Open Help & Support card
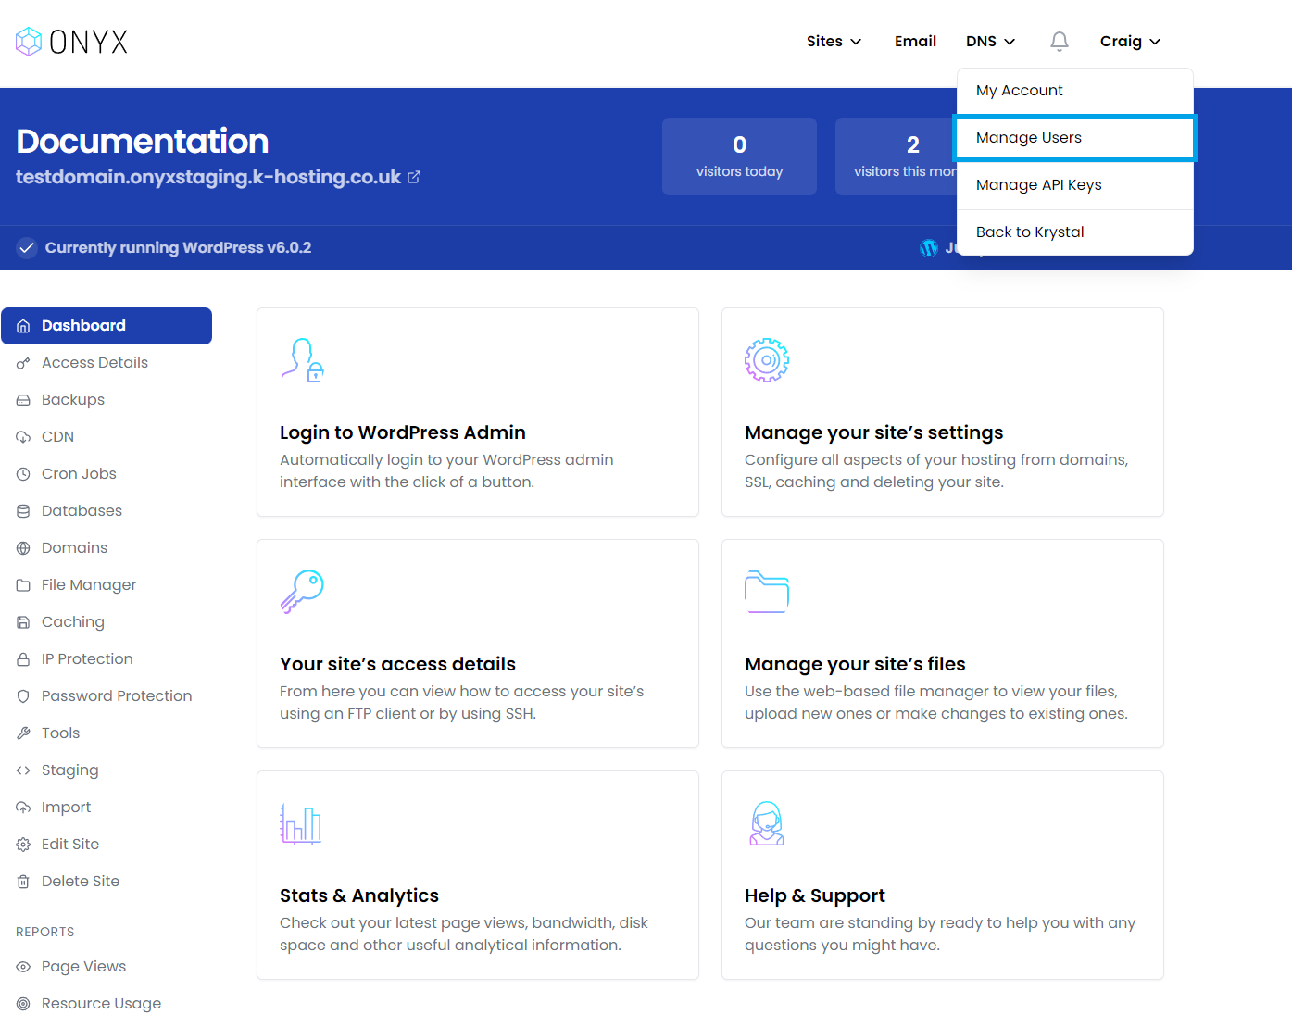Screen dimensions: 1292x1027 tap(943, 875)
